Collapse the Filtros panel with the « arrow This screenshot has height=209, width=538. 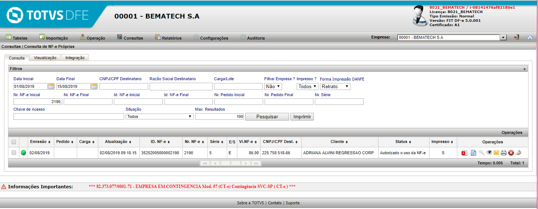click(524, 69)
